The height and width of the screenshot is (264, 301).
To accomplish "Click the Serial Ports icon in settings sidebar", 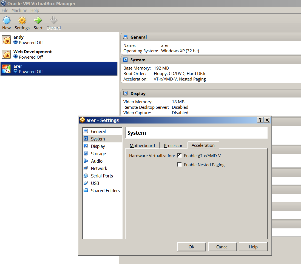I will click(x=86, y=176).
